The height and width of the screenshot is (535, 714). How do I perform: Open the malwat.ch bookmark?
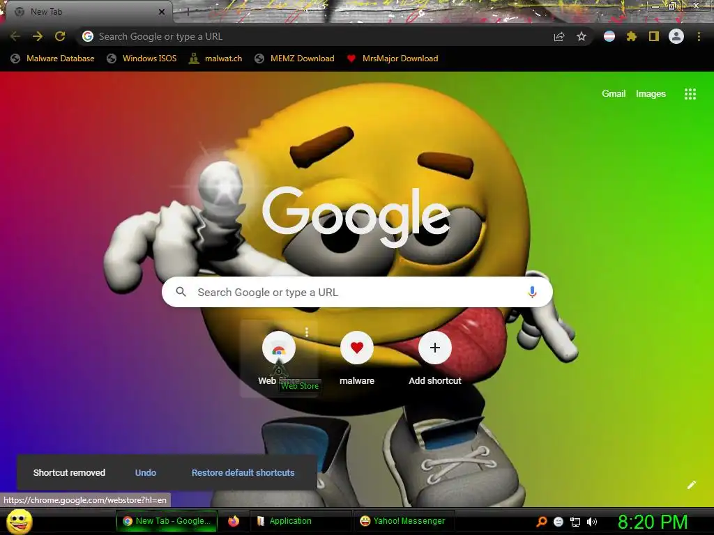tap(215, 59)
